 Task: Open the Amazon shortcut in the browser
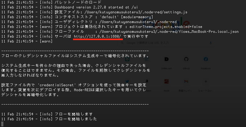click(x=147, y=81)
